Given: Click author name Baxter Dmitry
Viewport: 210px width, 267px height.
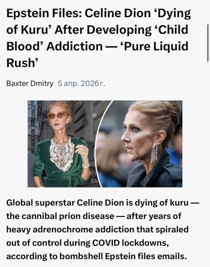Looking at the screenshot, I should pyautogui.click(x=30, y=83).
